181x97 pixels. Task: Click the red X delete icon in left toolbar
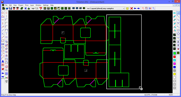pos(3,69)
